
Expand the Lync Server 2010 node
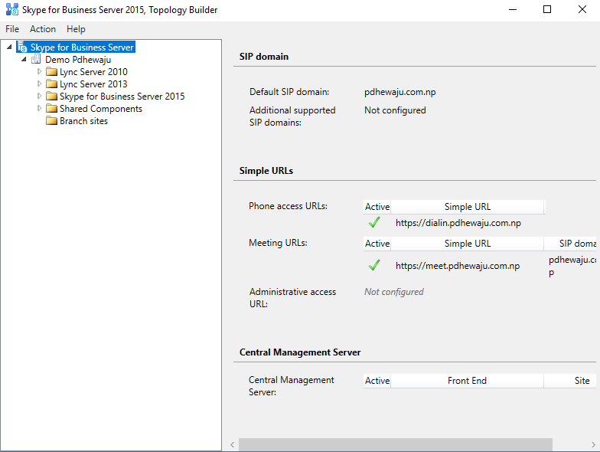pos(39,71)
